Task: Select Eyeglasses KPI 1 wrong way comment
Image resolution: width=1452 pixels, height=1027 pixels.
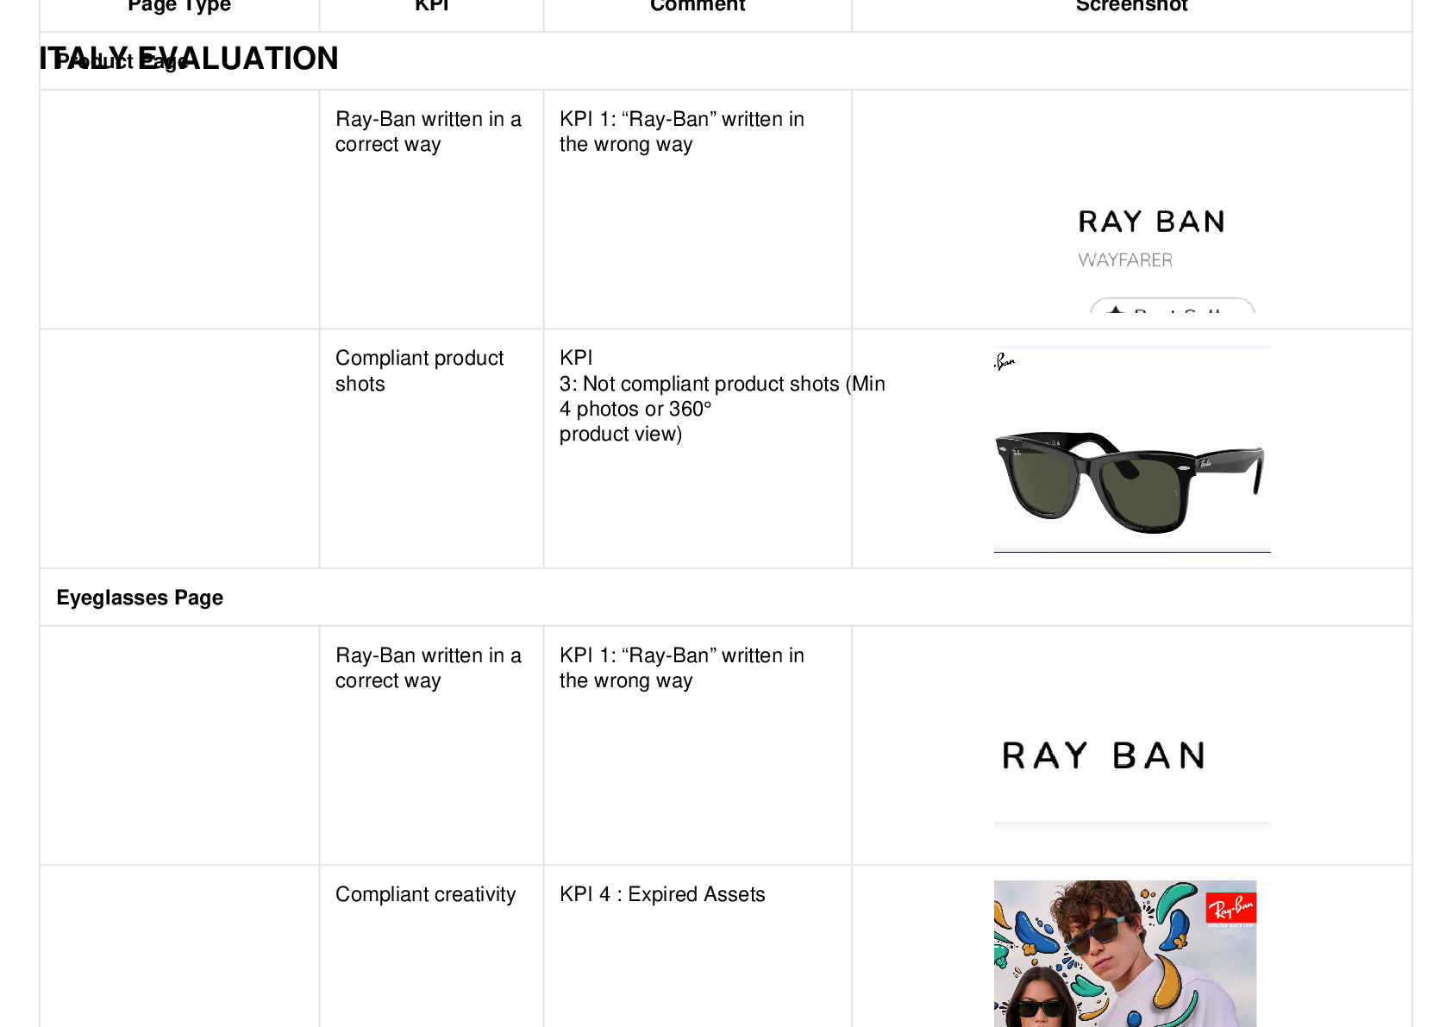Action: coord(682,667)
